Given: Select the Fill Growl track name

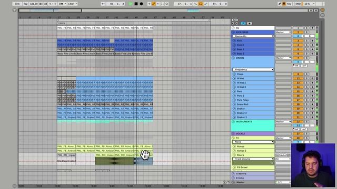Looking at the screenshot, I should 242,167.
